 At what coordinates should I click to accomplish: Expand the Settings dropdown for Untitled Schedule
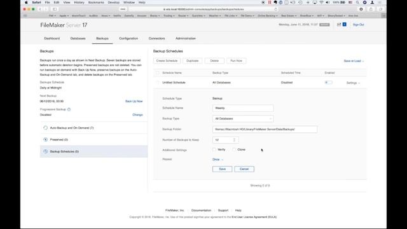[x=353, y=83]
